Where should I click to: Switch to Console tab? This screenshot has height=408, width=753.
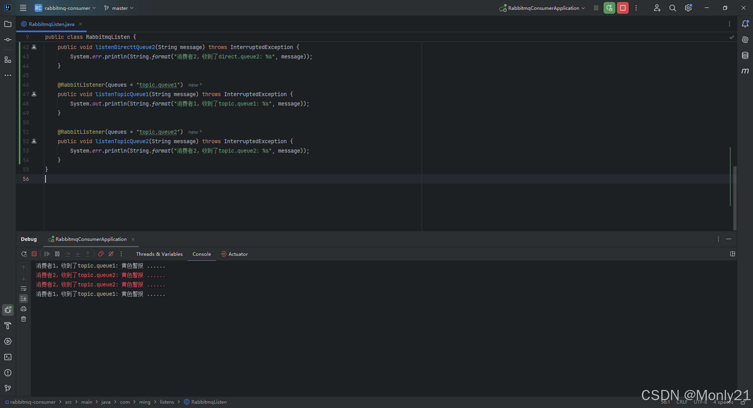tap(202, 254)
